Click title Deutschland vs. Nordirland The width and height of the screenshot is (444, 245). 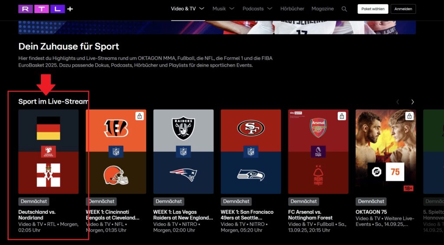tap(37, 215)
